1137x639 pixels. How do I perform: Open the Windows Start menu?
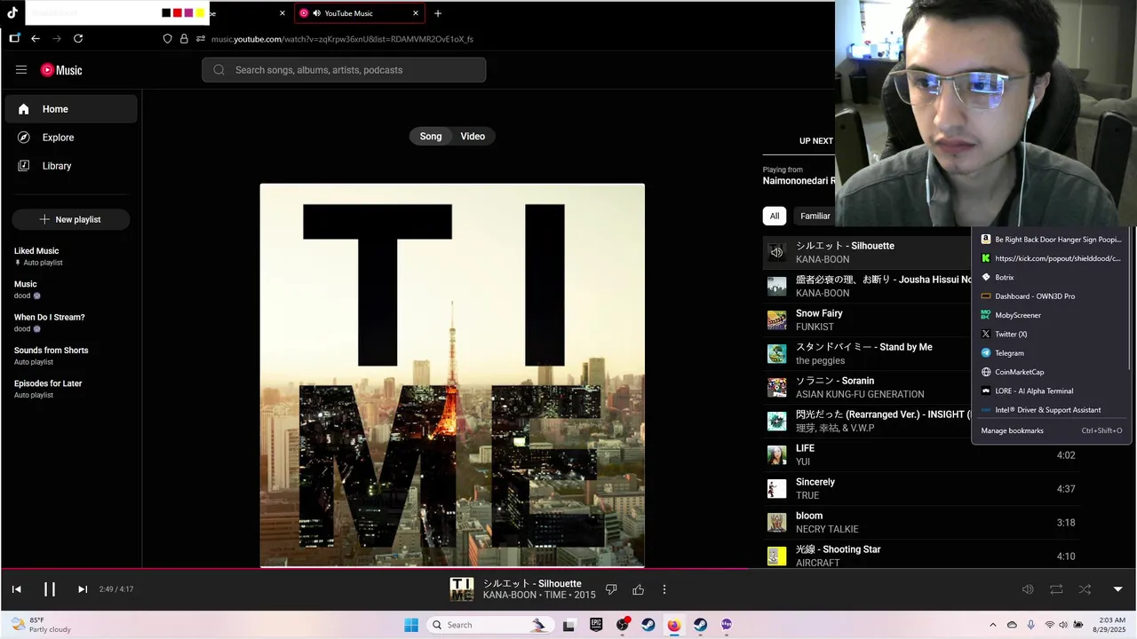click(410, 625)
